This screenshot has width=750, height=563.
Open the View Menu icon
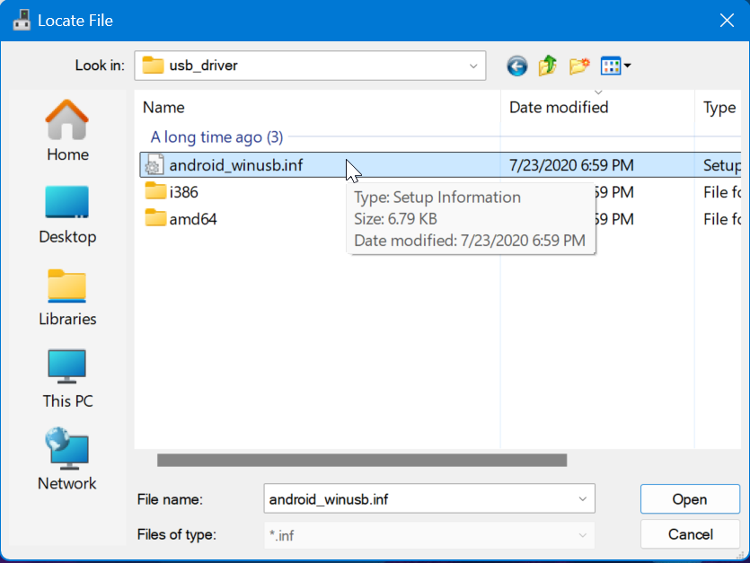pos(615,66)
